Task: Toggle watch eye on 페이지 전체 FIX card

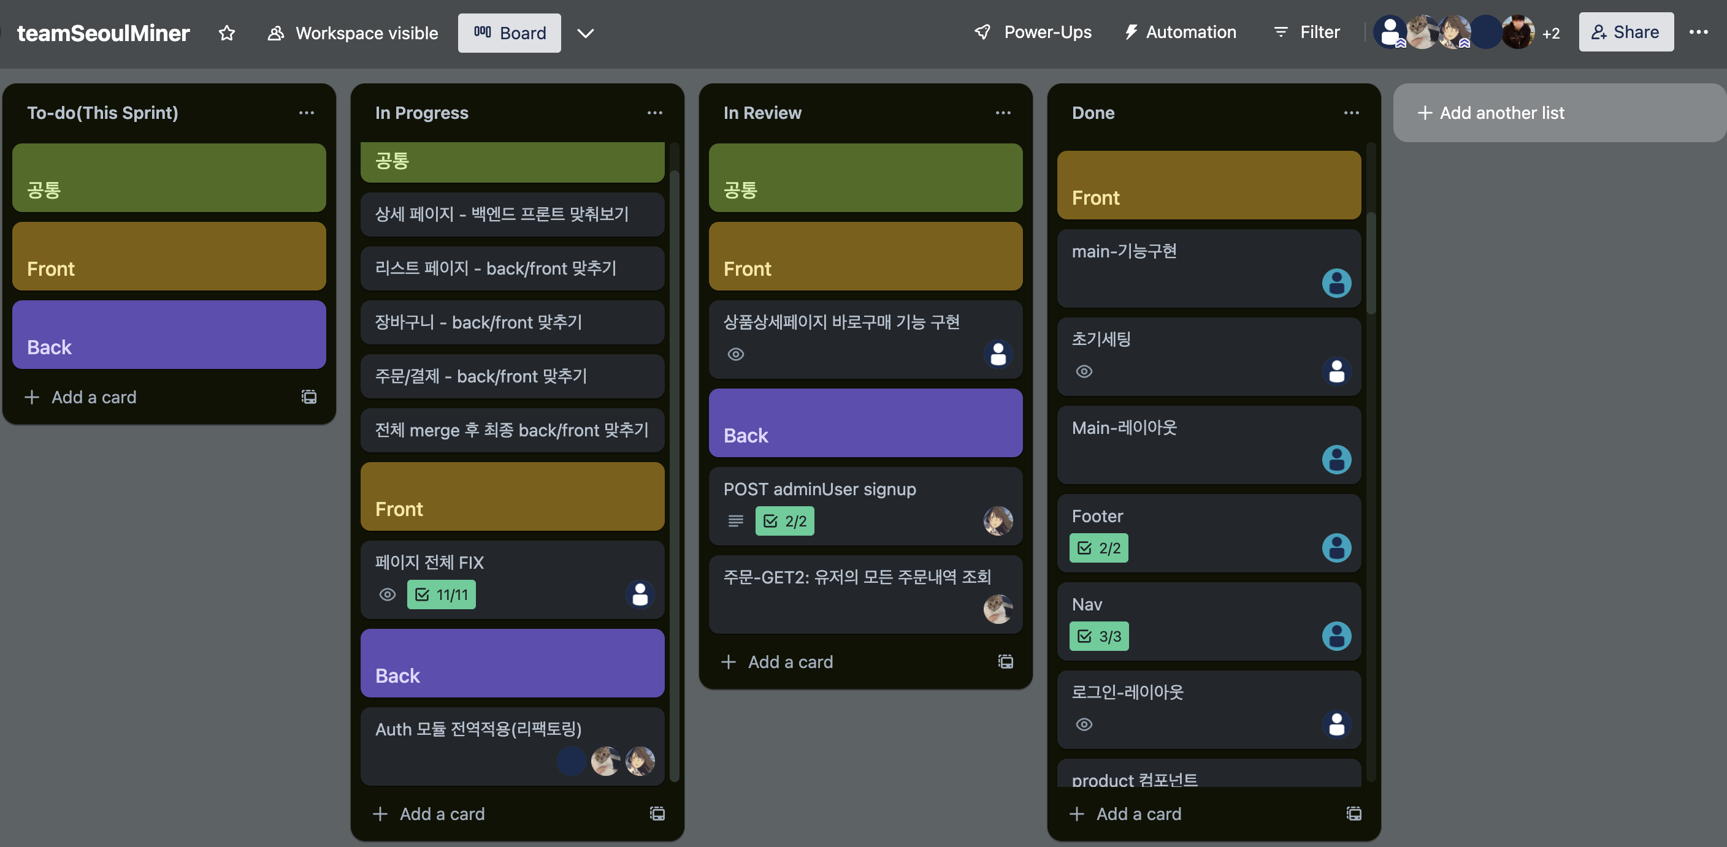Action: 388,594
